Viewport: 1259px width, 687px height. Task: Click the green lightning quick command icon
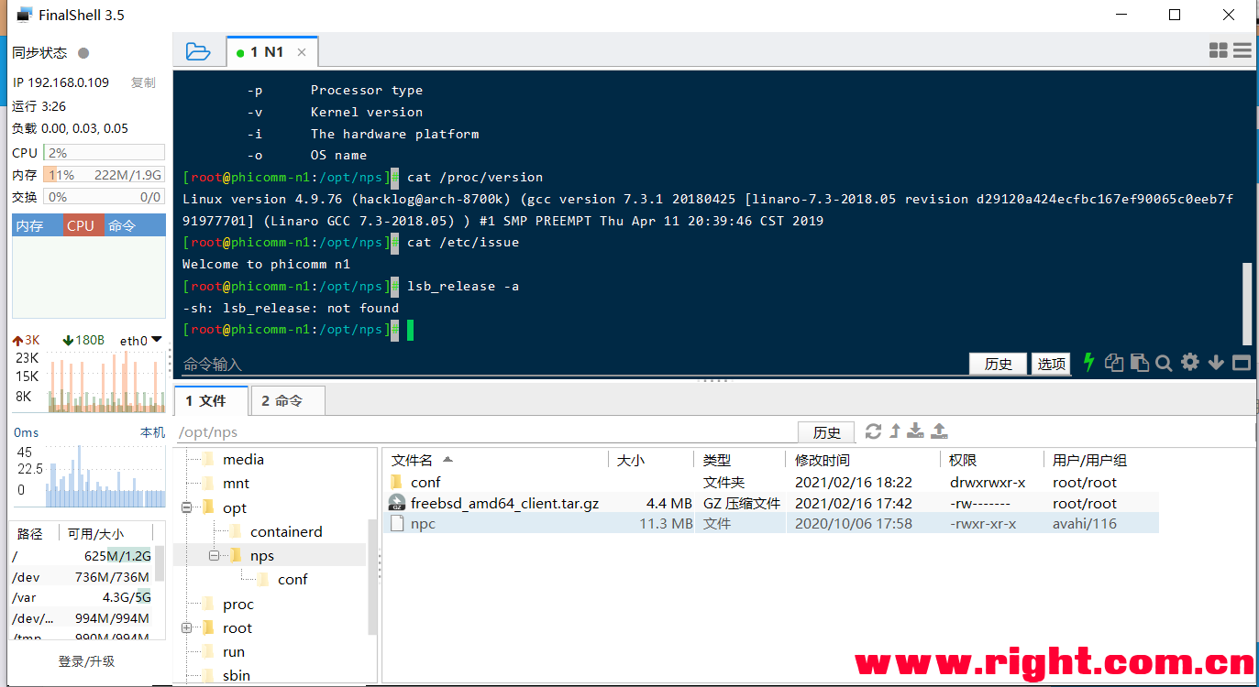(1089, 363)
